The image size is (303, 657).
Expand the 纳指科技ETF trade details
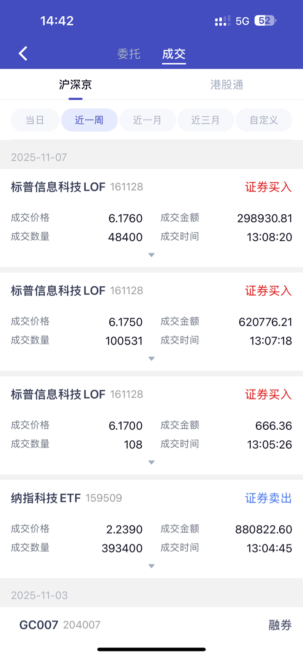pos(151,566)
